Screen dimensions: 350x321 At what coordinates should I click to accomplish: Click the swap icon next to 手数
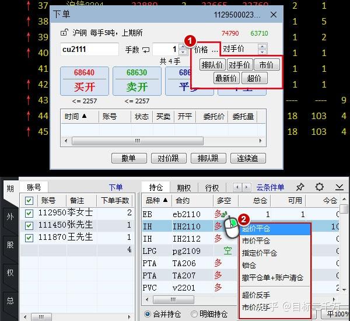click(x=146, y=50)
